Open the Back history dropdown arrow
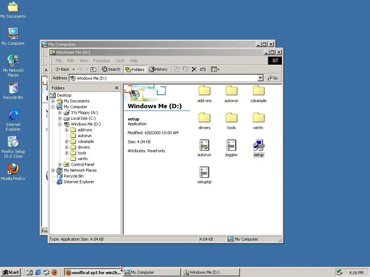The image size is (370, 277). point(73,69)
